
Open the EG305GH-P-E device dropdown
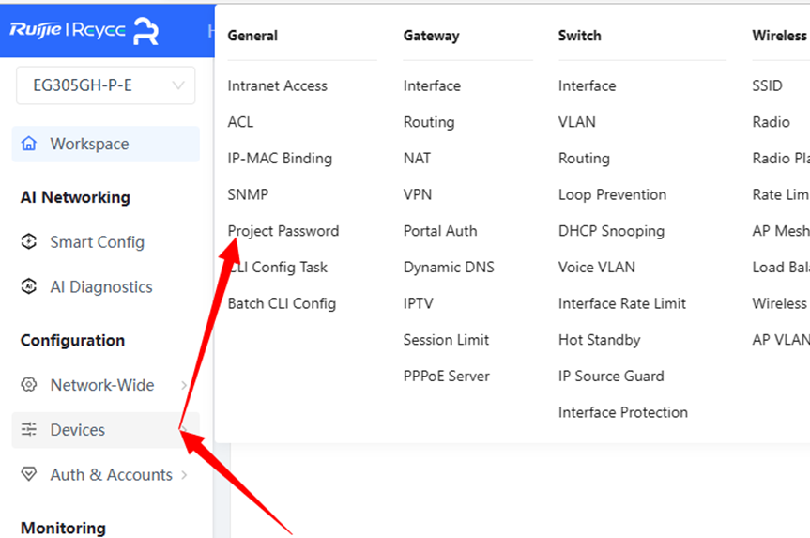coord(106,85)
